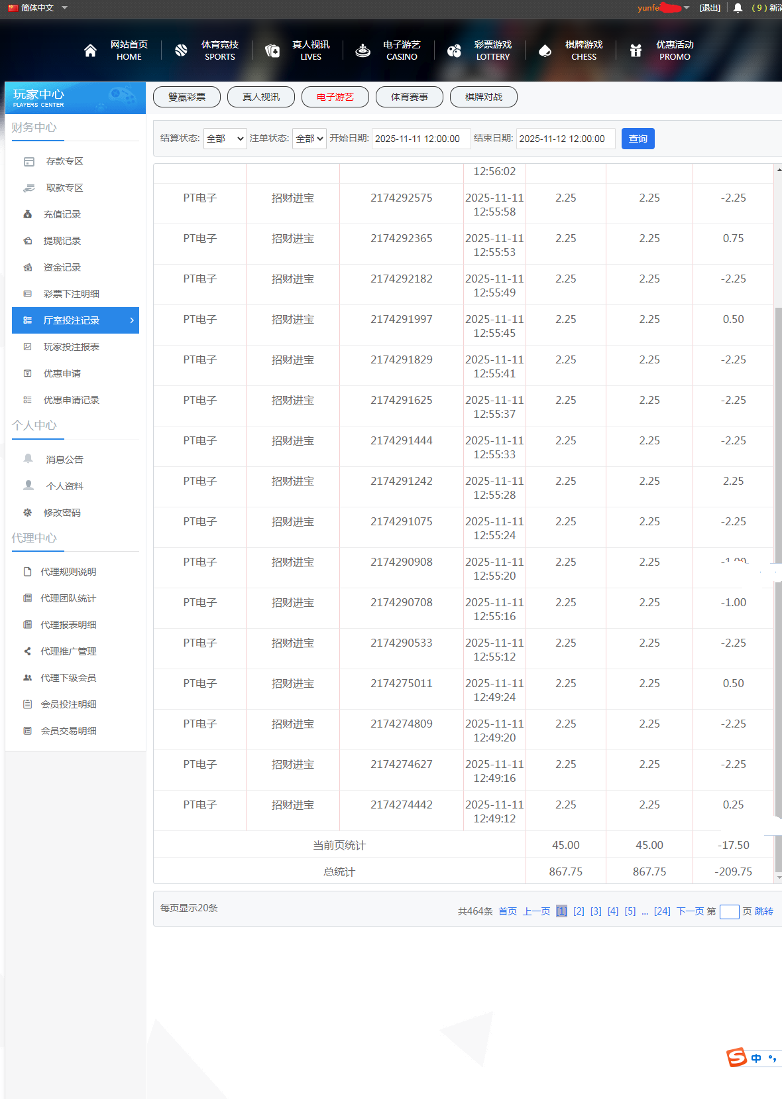Image resolution: width=782 pixels, height=1099 pixels.
Task: Switch to the 体育赛事 tab
Action: (410, 97)
